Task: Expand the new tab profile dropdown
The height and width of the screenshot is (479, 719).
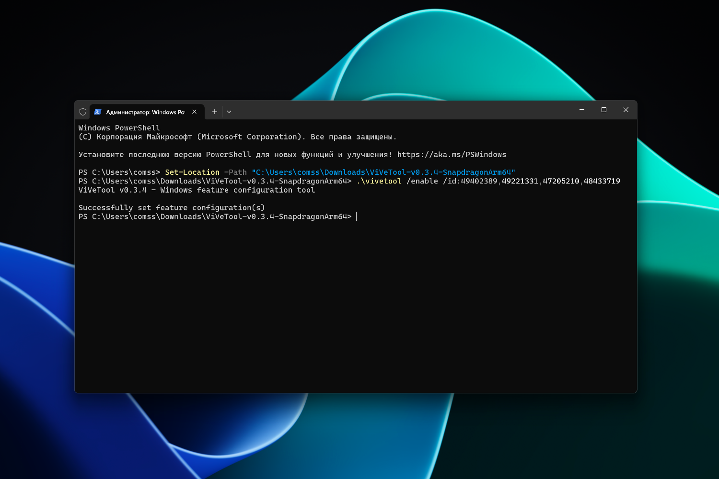Action: point(229,112)
